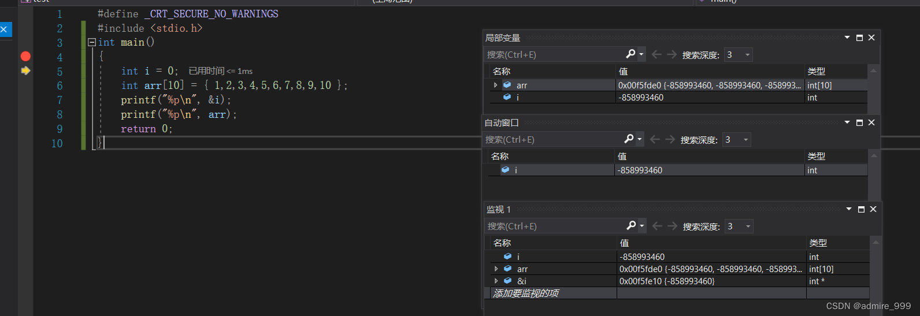
Task: Select the i value -858993460 in Autos panel
Action: point(710,170)
